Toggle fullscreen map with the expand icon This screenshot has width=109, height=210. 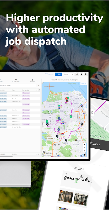coord(44,152)
